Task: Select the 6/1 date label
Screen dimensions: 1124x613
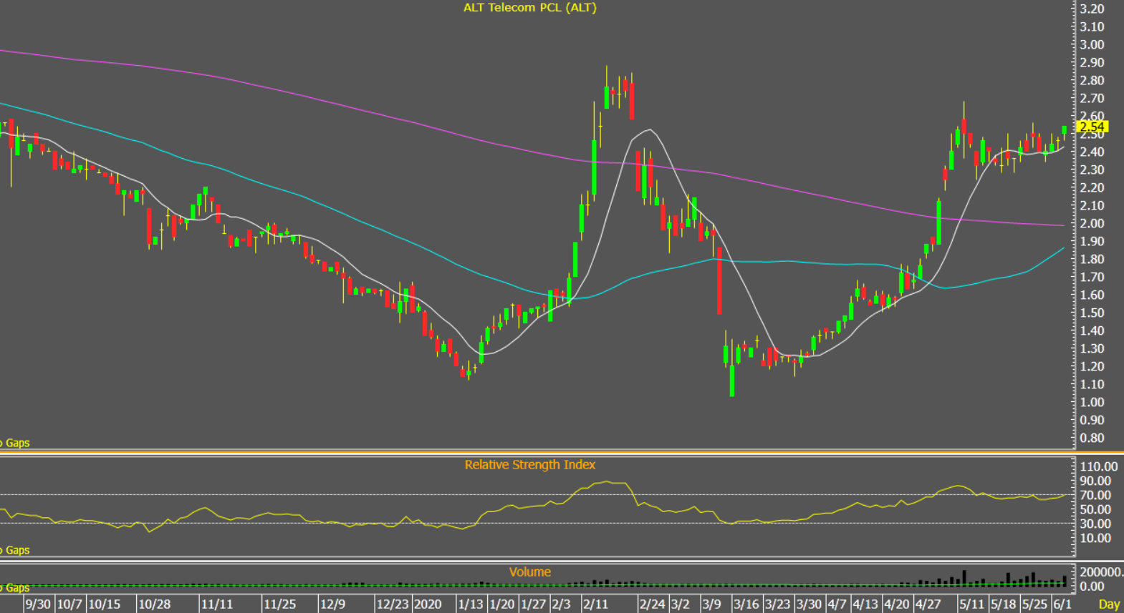Action: 1063,604
